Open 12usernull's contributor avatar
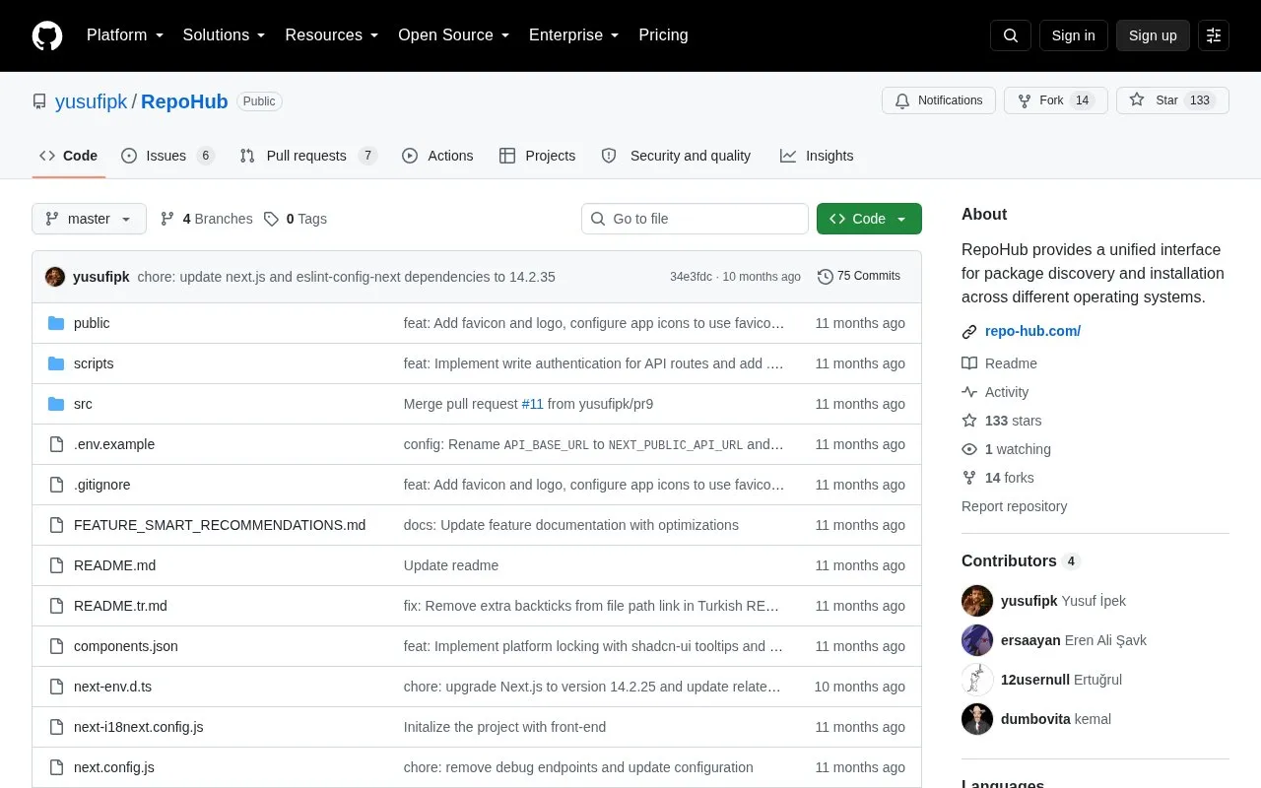1261x788 pixels. click(977, 680)
